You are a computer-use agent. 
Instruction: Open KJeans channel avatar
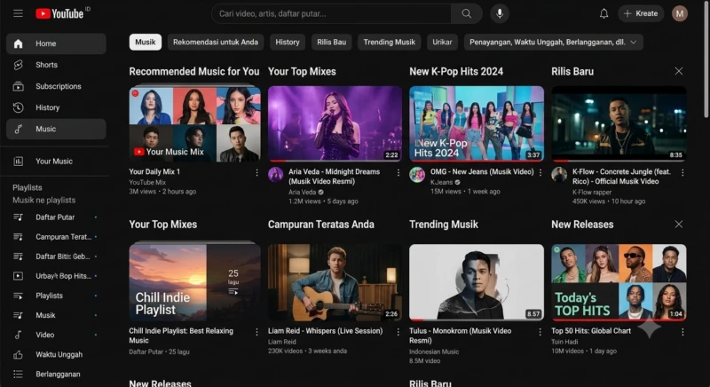(x=417, y=175)
